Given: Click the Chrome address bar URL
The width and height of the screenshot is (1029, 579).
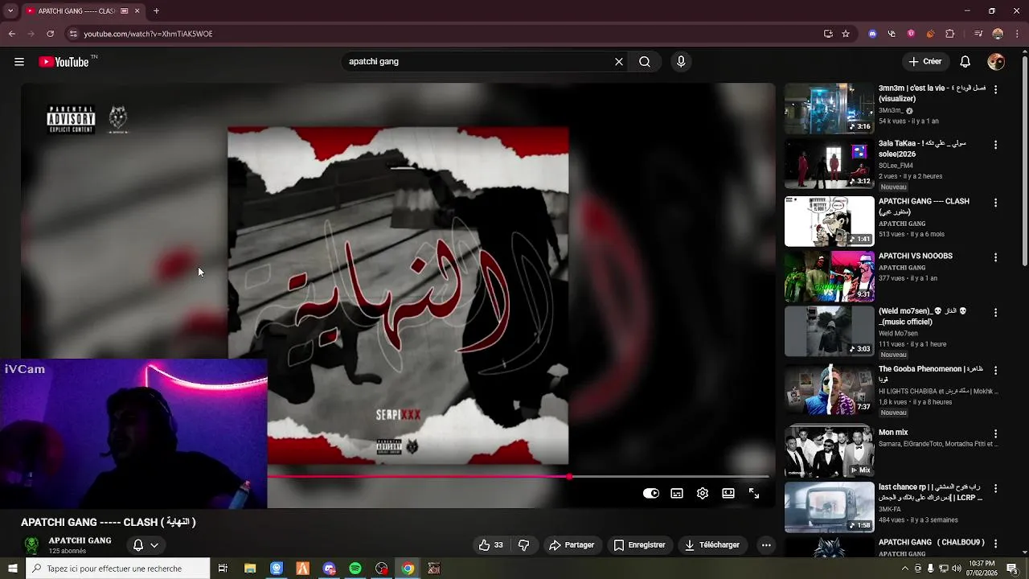Looking at the screenshot, I should coord(149,34).
